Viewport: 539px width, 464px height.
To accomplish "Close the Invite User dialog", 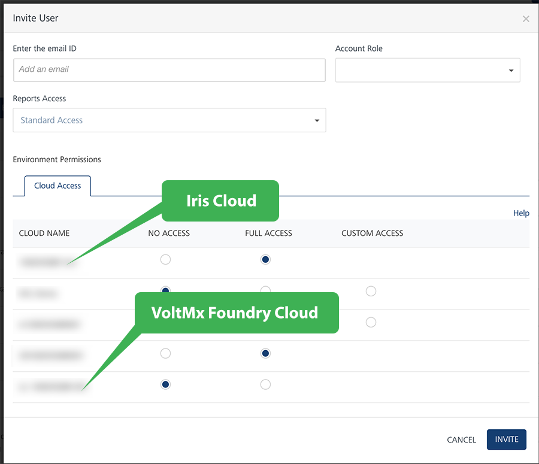I will coord(526,19).
